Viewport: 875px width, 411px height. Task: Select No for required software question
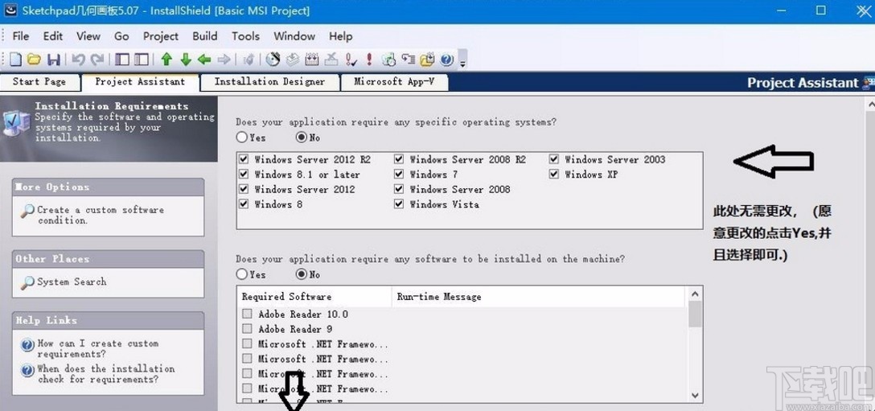[x=301, y=274]
